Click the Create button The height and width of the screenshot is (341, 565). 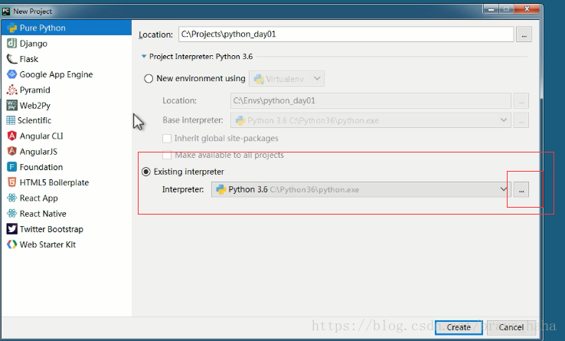[x=459, y=327]
